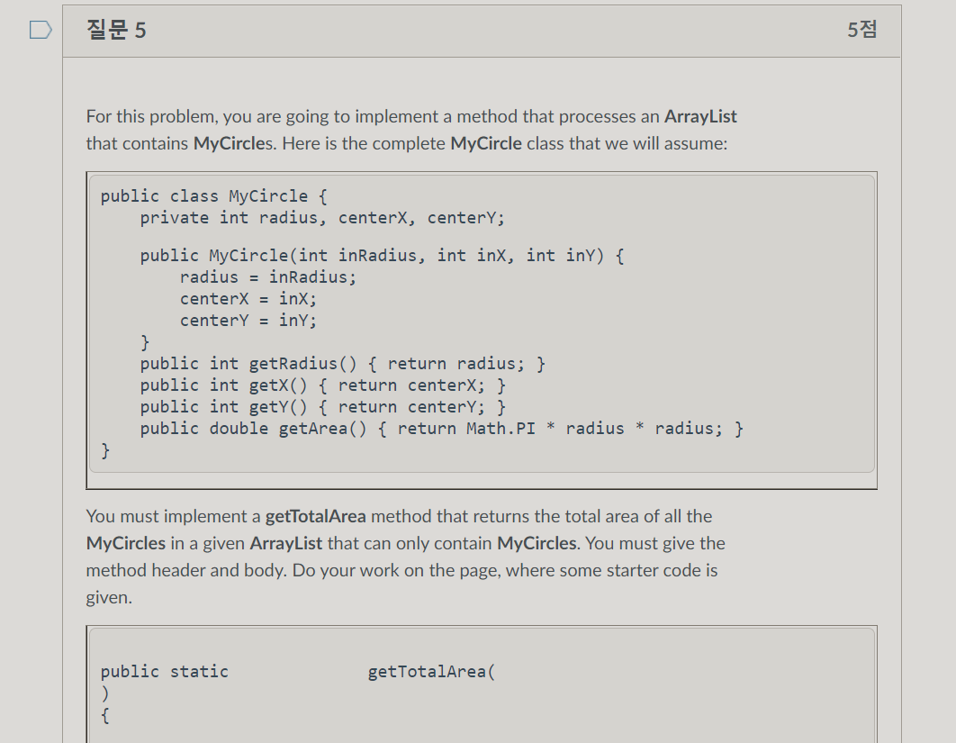The height and width of the screenshot is (743, 956).
Task: Click the 5점 points label
Action: tap(862, 30)
